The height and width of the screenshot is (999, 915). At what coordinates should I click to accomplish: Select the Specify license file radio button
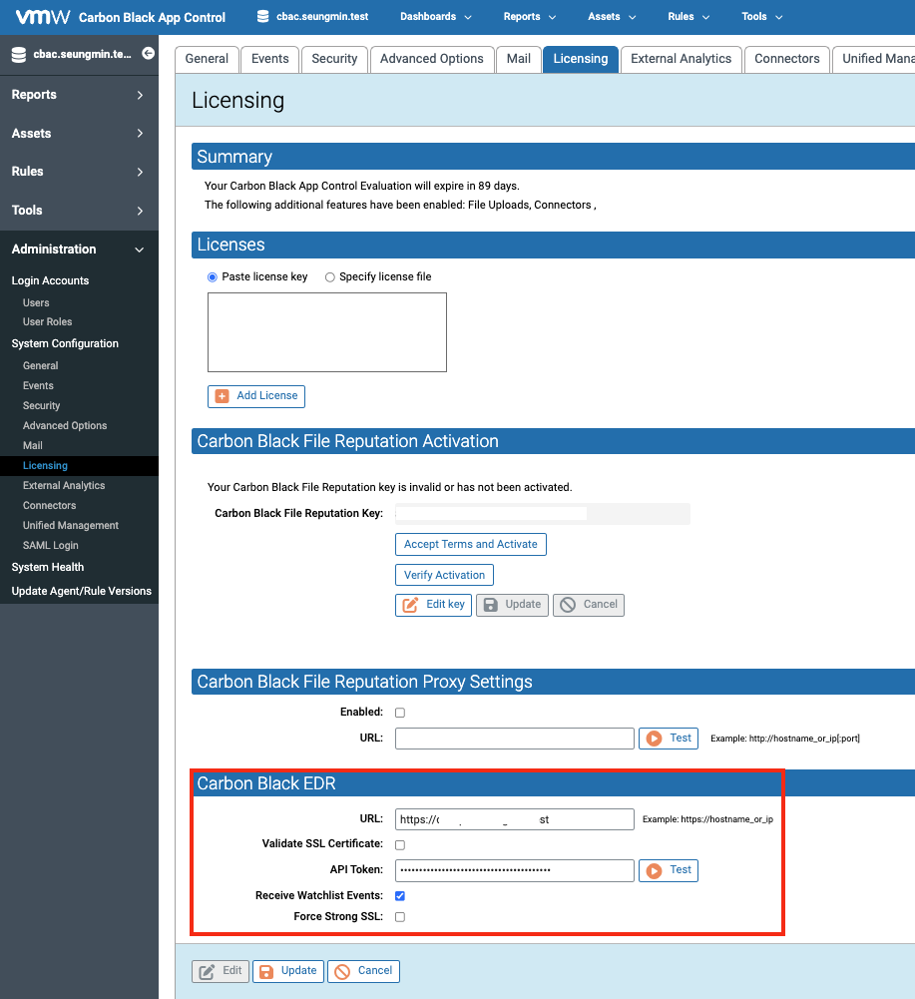coord(330,277)
